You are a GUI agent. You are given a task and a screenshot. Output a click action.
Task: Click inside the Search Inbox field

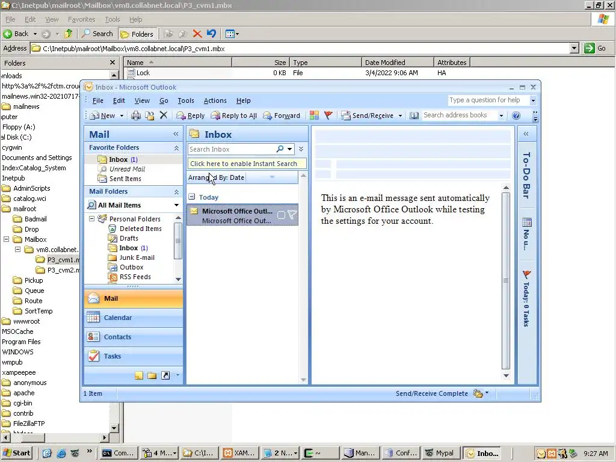tap(232, 149)
